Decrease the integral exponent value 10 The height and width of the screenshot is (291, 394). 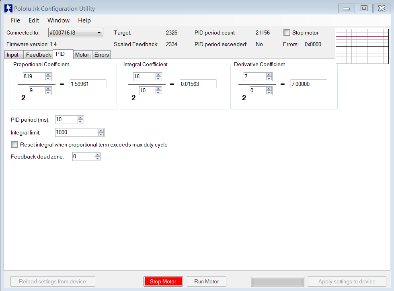[x=158, y=92]
